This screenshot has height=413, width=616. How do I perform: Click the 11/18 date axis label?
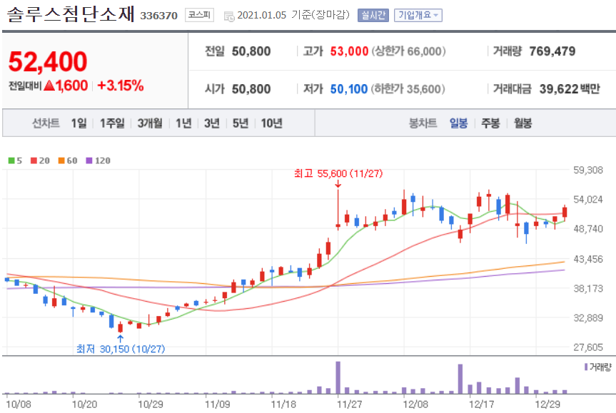(283, 404)
